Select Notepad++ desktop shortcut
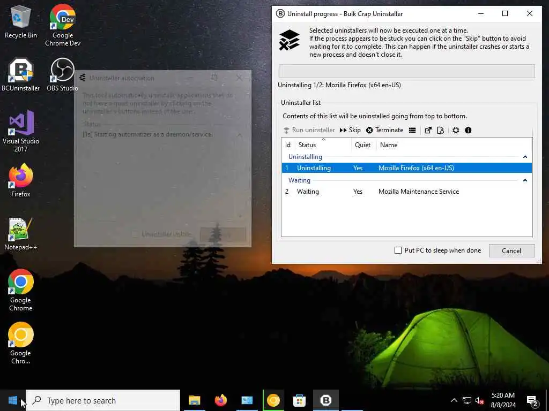Screen dimensions: 549x411 pos(21,234)
